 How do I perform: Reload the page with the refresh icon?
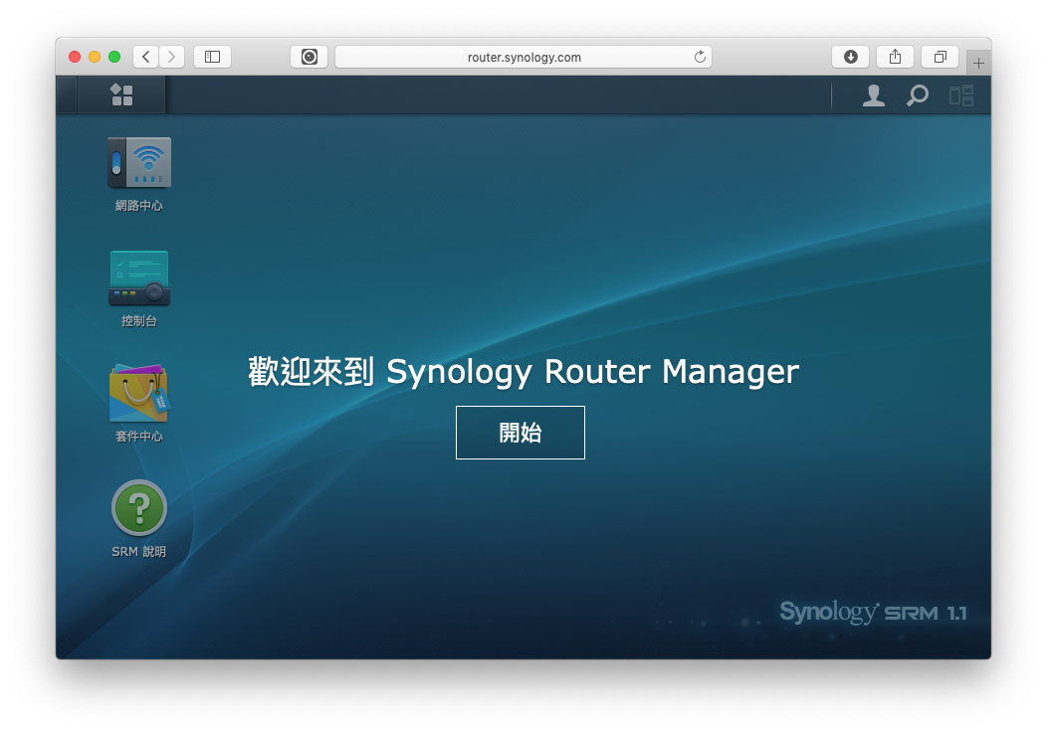pyautogui.click(x=700, y=57)
